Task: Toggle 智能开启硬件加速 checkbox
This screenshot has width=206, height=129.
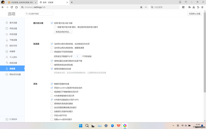Action: 52,84
